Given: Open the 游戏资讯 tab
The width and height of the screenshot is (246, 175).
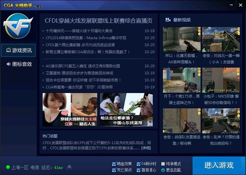Looking at the screenshot, I should click(x=18, y=50).
